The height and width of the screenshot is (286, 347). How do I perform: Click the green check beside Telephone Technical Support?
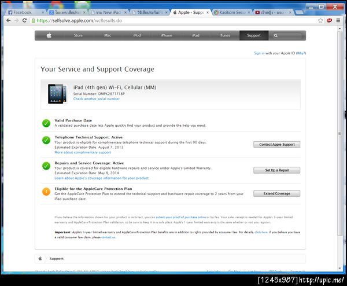click(46, 140)
